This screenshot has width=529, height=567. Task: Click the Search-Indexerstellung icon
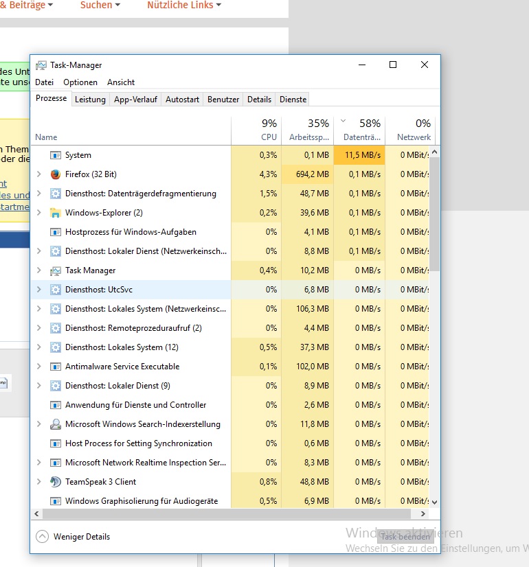(56, 424)
